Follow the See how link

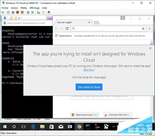(x=89, y=70)
